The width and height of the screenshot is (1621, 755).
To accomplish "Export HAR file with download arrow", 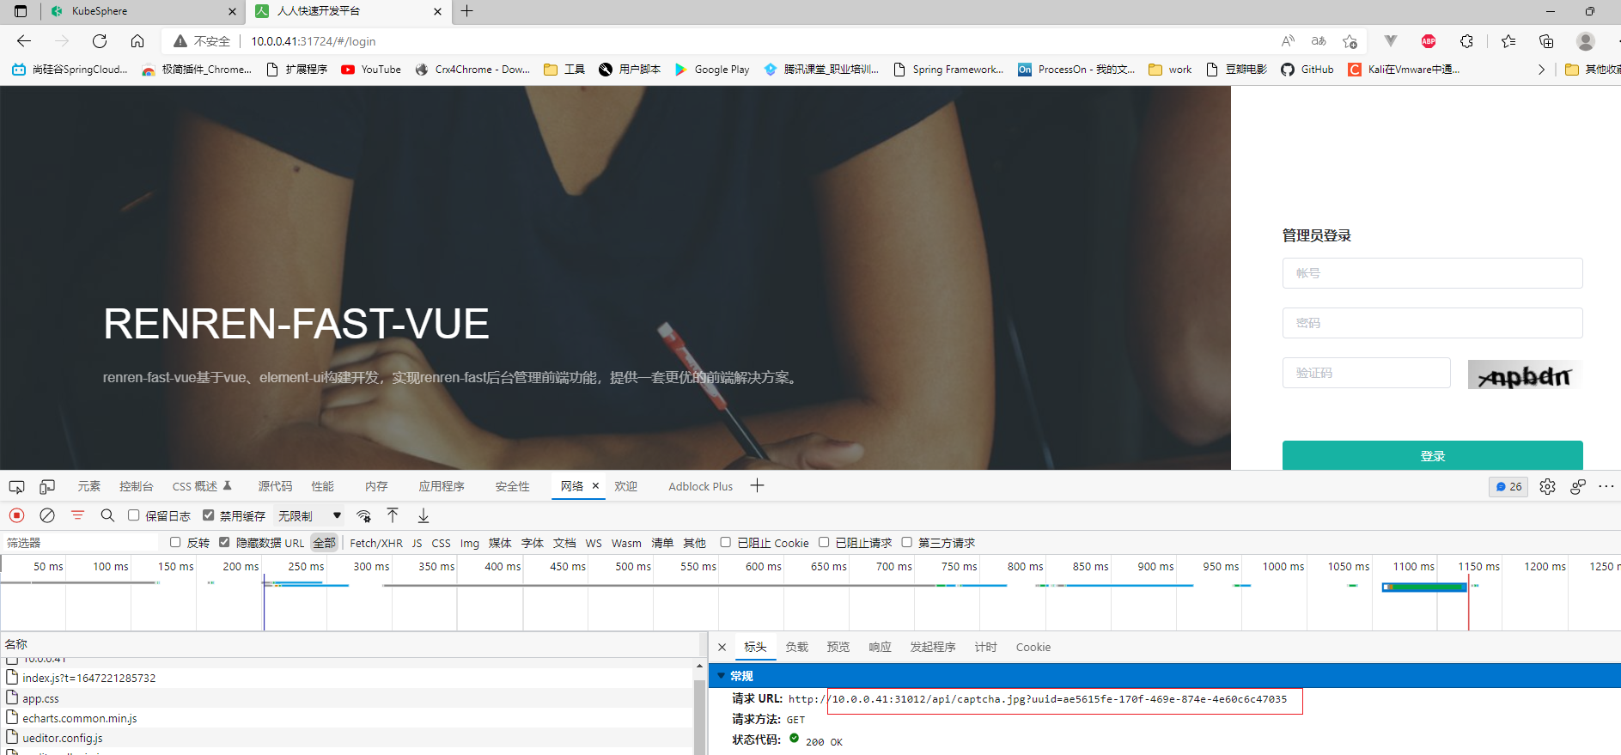I will click(424, 515).
